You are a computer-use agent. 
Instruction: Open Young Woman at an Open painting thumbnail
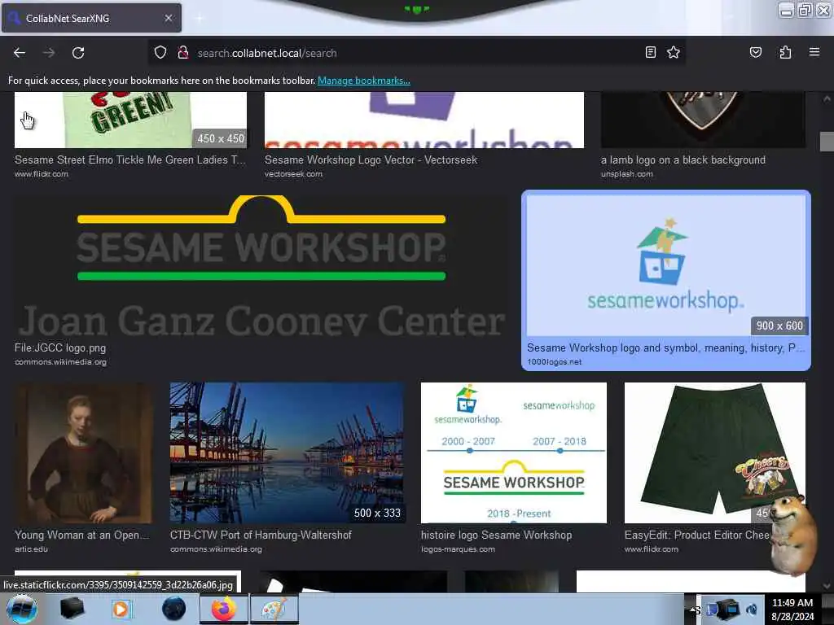[84, 452]
